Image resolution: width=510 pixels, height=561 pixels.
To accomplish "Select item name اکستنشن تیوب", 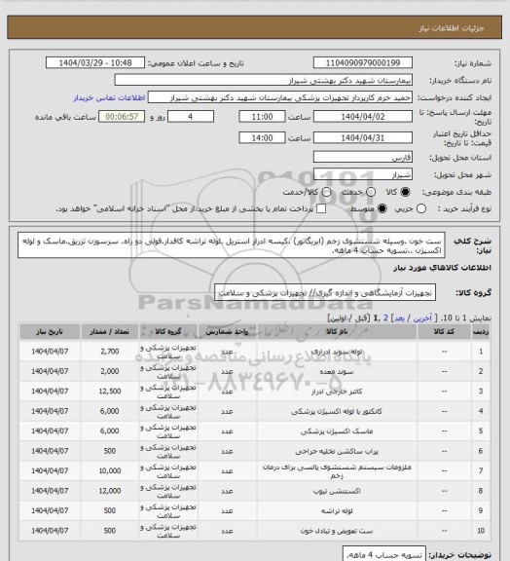I will (337, 491).
